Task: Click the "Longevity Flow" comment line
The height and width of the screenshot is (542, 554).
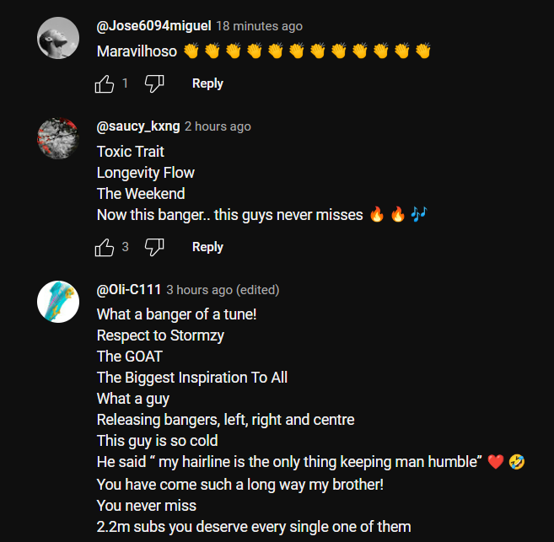Action: click(146, 173)
